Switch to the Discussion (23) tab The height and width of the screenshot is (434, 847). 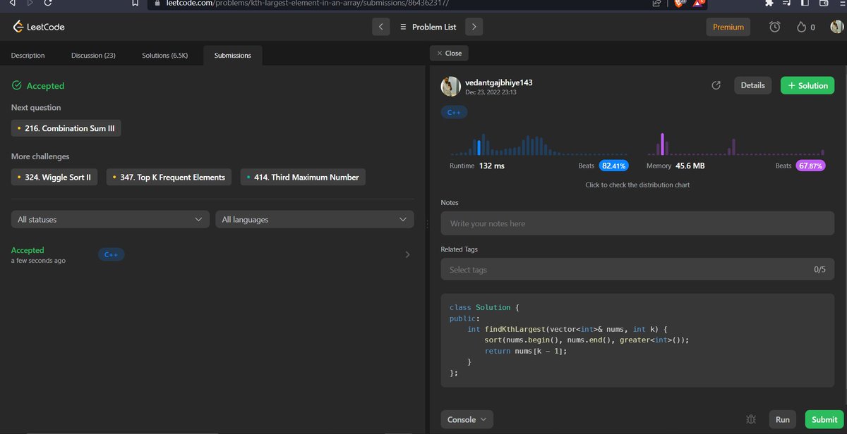(93, 55)
